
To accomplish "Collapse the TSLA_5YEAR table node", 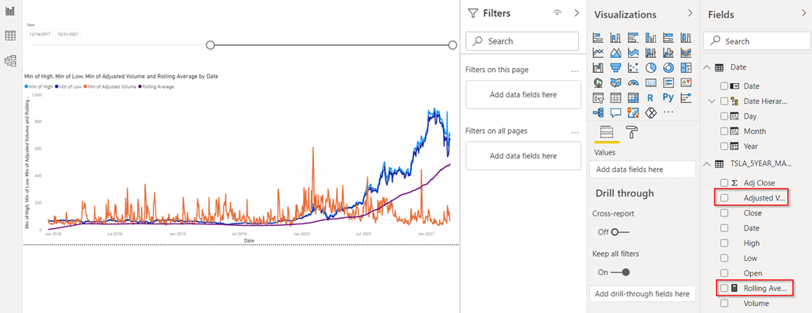I will tap(707, 164).
